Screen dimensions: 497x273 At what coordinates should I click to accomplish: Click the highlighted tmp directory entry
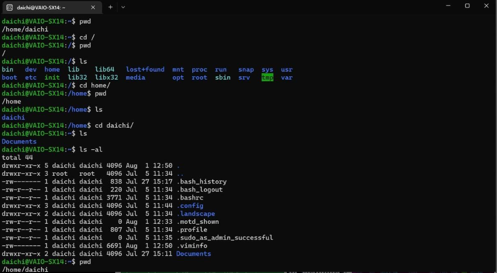pyautogui.click(x=267, y=77)
